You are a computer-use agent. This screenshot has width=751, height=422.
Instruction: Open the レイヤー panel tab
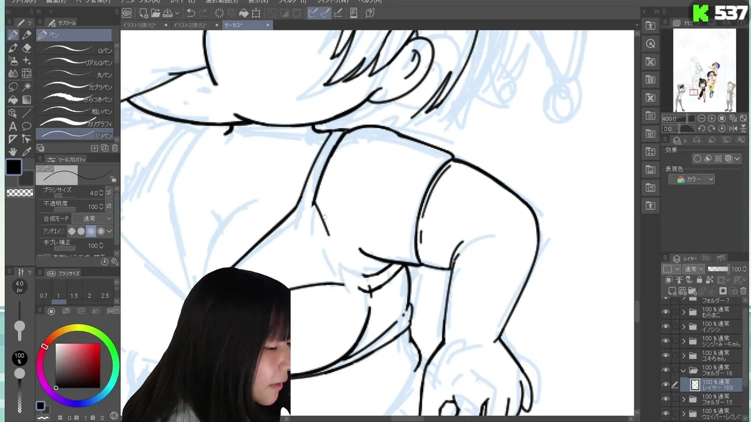(x=686, y=258)
